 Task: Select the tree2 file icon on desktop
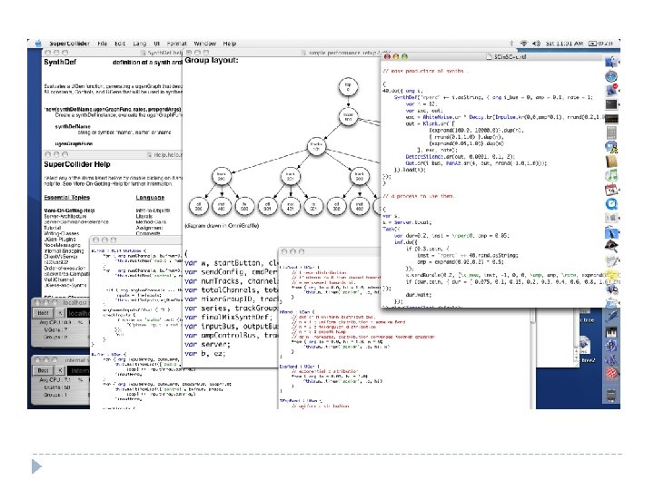pyautogui.click(x=584, y=347)
